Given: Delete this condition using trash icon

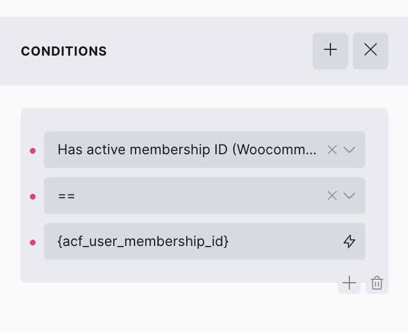Looking at the screenshot, I should tap(377, 283).
